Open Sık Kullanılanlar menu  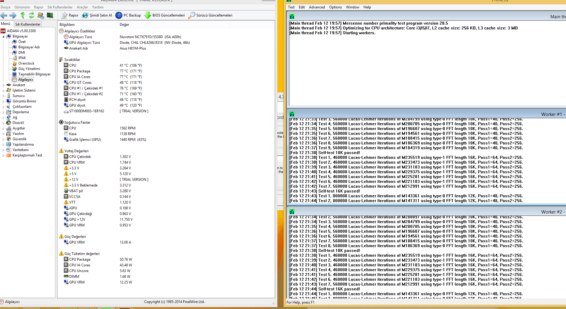[x=60, y=7]
